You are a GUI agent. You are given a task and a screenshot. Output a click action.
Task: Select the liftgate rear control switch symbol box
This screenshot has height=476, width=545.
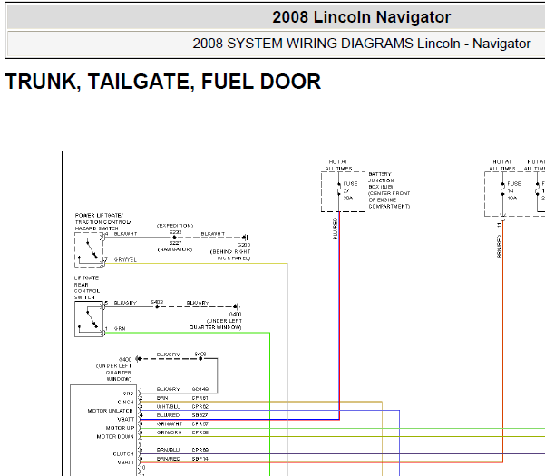tap(89, 319)
